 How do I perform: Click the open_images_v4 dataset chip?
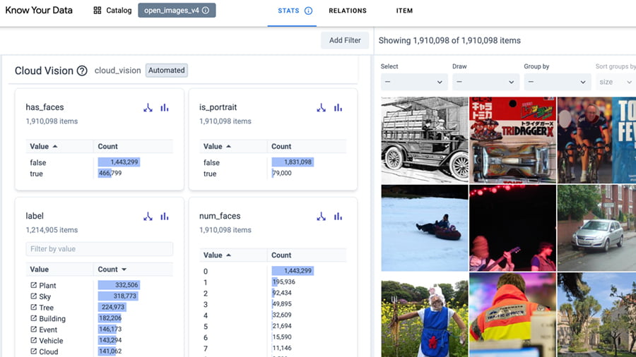click(x=177, y=11)
